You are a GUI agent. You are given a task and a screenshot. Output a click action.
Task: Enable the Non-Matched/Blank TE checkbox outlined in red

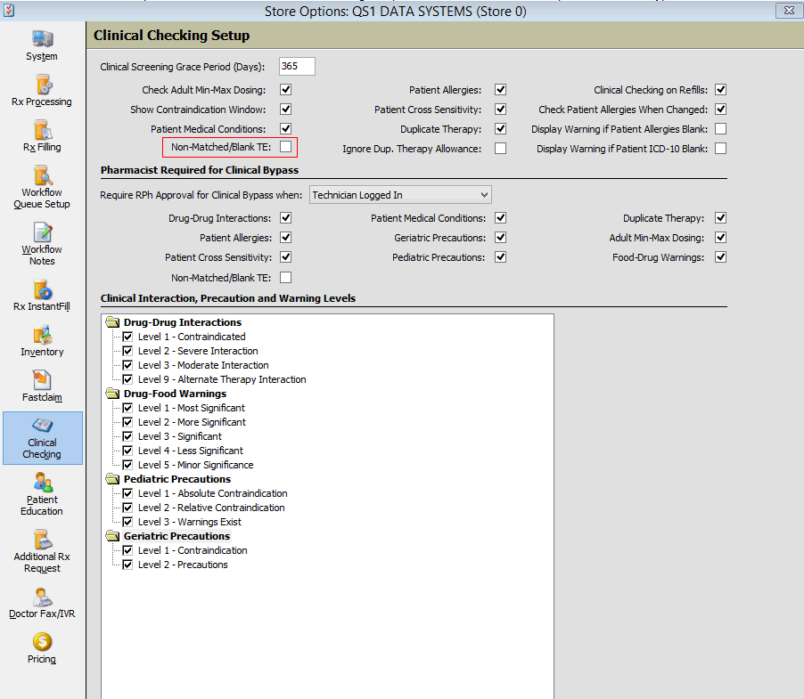(286, 146)
